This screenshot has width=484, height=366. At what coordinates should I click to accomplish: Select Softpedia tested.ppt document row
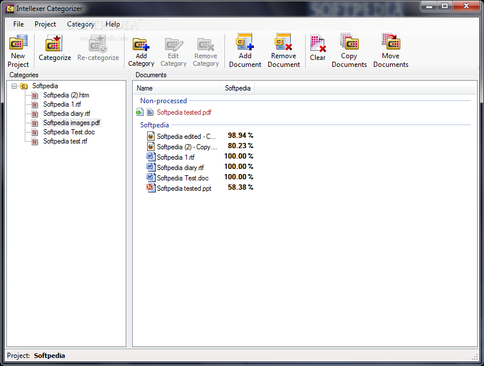tap(184, 188)
